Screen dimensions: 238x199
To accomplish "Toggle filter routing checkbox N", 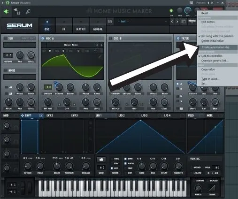I will click(177, 96).
